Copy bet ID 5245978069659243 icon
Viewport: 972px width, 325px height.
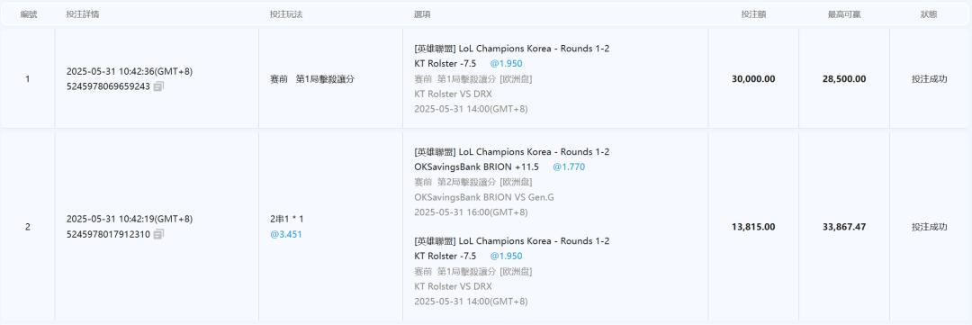point(158,86)
